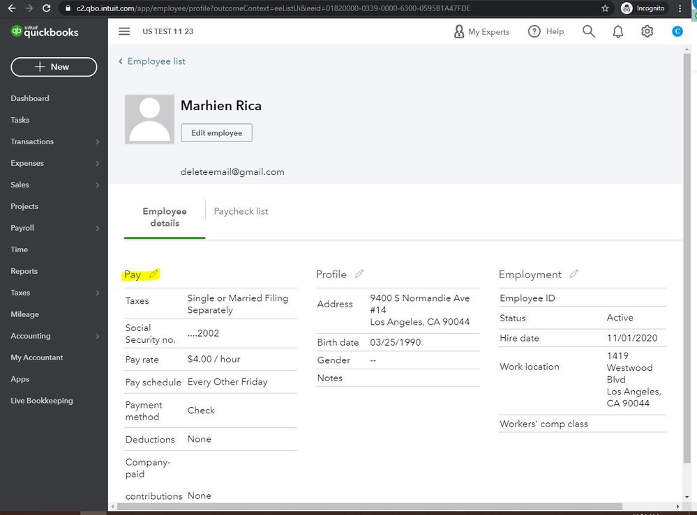Screen dimensions: 697x515
Task: Expand the Payroll sidebar submenu
Action: pos(97,228)
